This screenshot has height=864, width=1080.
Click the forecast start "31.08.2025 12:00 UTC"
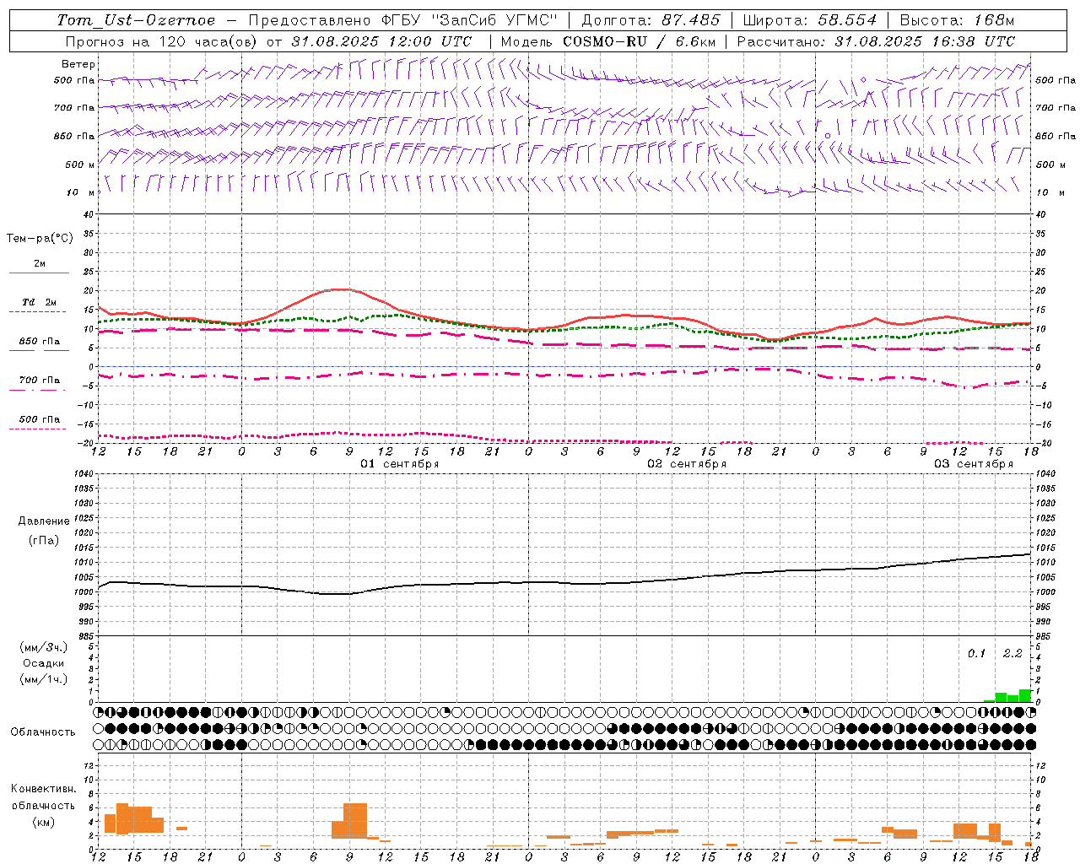pos(381,41)
